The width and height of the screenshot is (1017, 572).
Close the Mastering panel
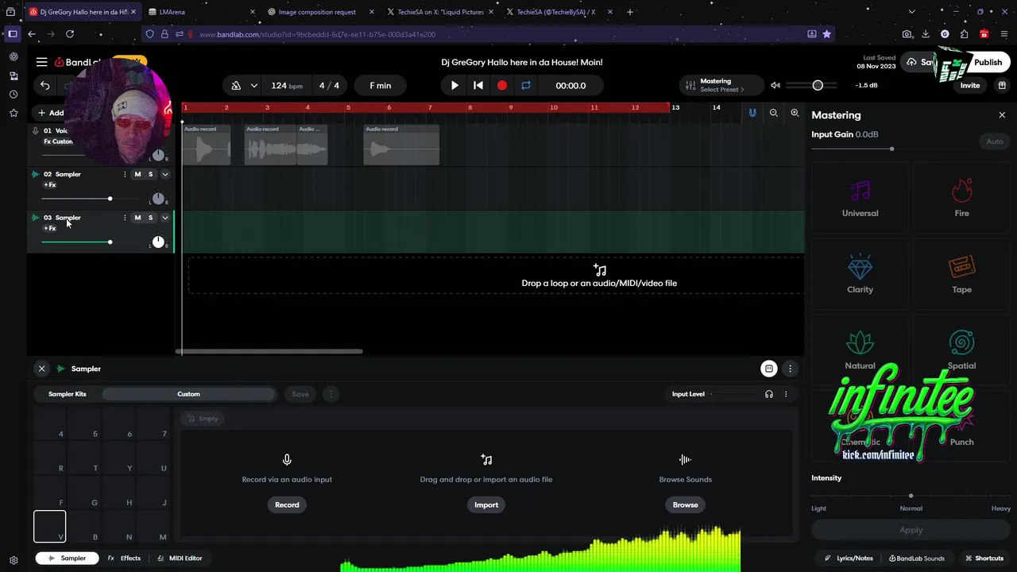[x=1002, y=115]
